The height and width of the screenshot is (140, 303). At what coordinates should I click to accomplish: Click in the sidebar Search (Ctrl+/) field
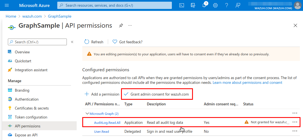pos(37,42)
